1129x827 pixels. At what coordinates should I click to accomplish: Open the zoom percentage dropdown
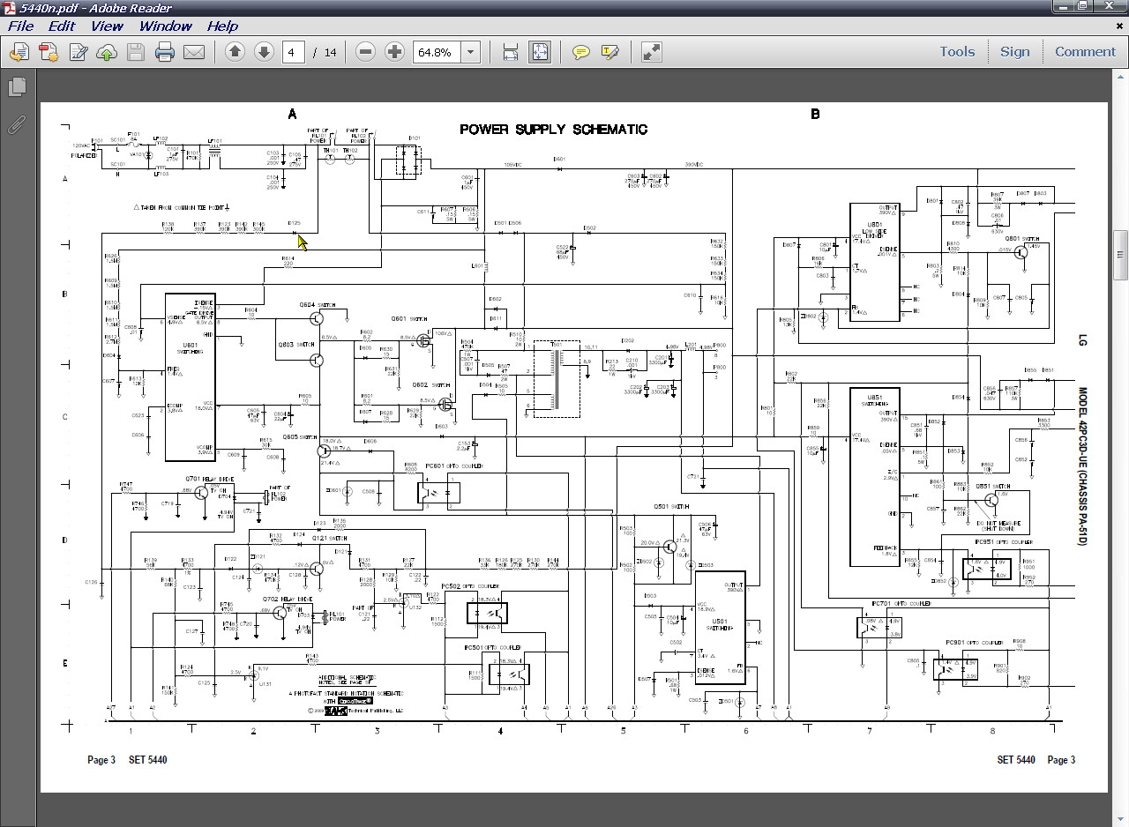(x=470, y=52)
